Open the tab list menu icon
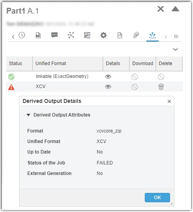Image resolution: width=193 pixels, height=212 pixels. 176,36
